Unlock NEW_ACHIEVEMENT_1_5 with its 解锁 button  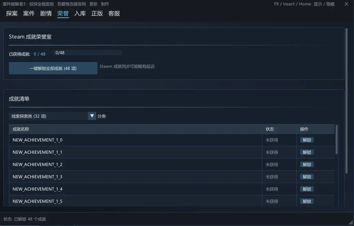(307, 201)
